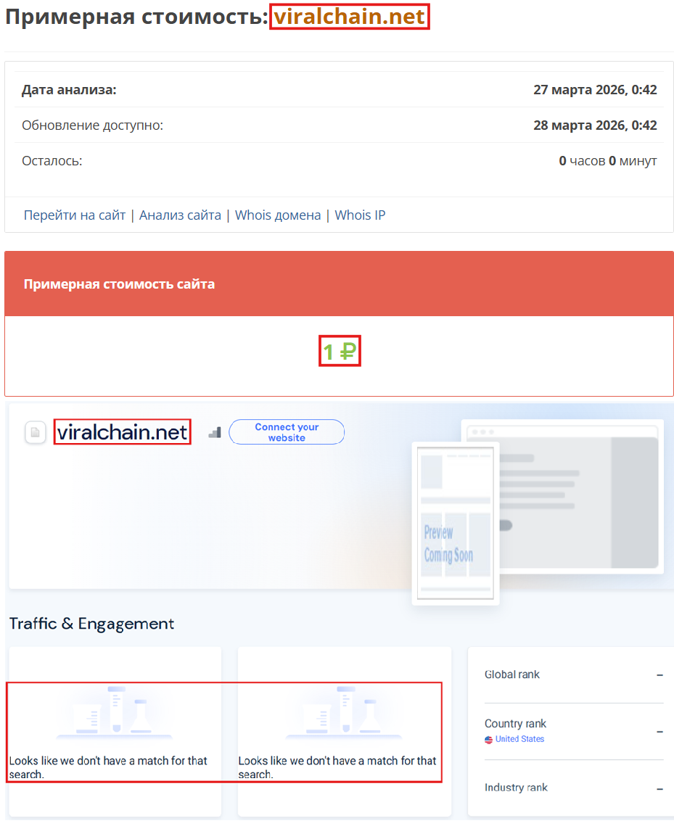Viewport: 674px width, 826px height.
Task: Click the United States flag icon
Action: click(x=488, y=740)
